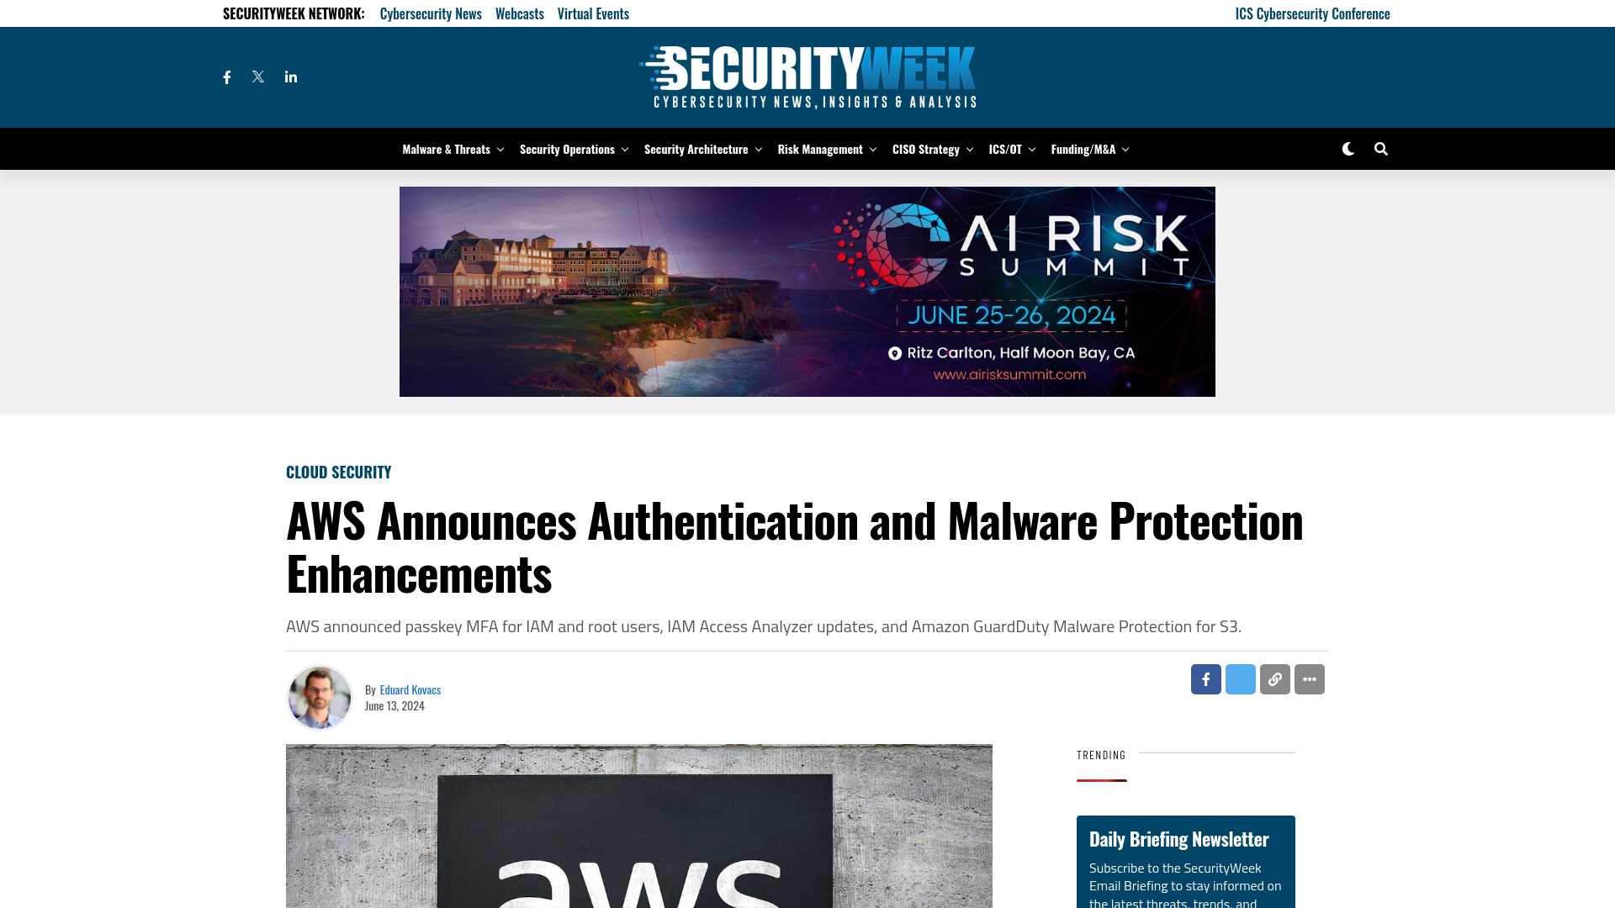Select the Cloud Security tab/label
Screen dimensions: 1615x908
(x=338, y=471)
